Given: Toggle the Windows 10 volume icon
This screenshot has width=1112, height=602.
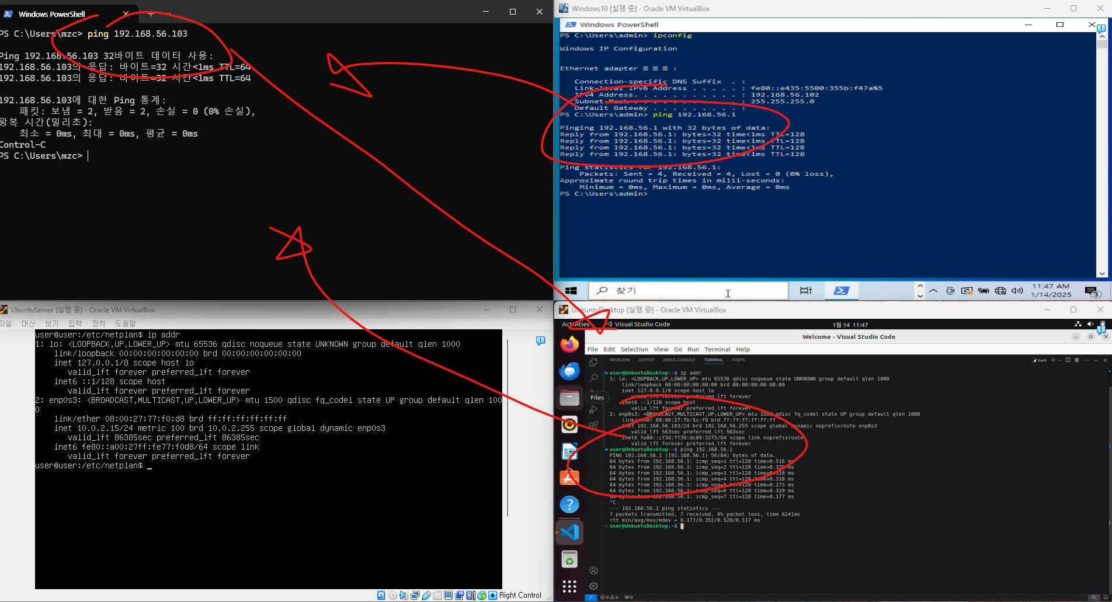Looking at the screenshot, I should coord(1017,291).
